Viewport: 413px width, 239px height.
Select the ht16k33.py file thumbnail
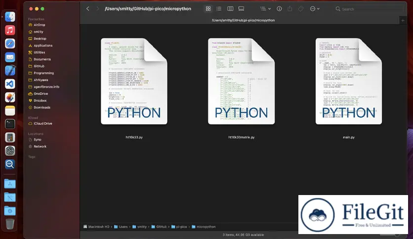[134, 81]
